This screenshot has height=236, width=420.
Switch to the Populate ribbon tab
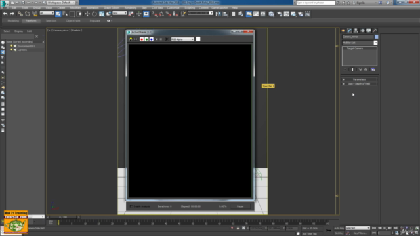click(x=94, y=20)
